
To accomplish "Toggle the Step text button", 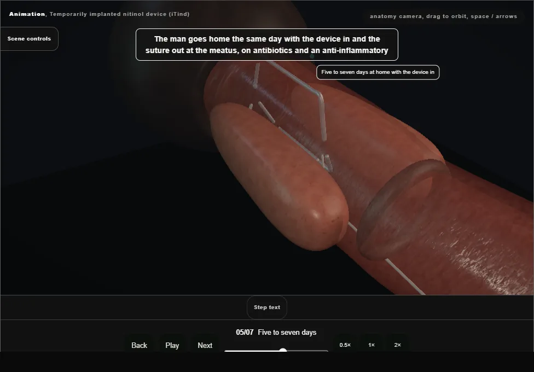I will (267, 307).
